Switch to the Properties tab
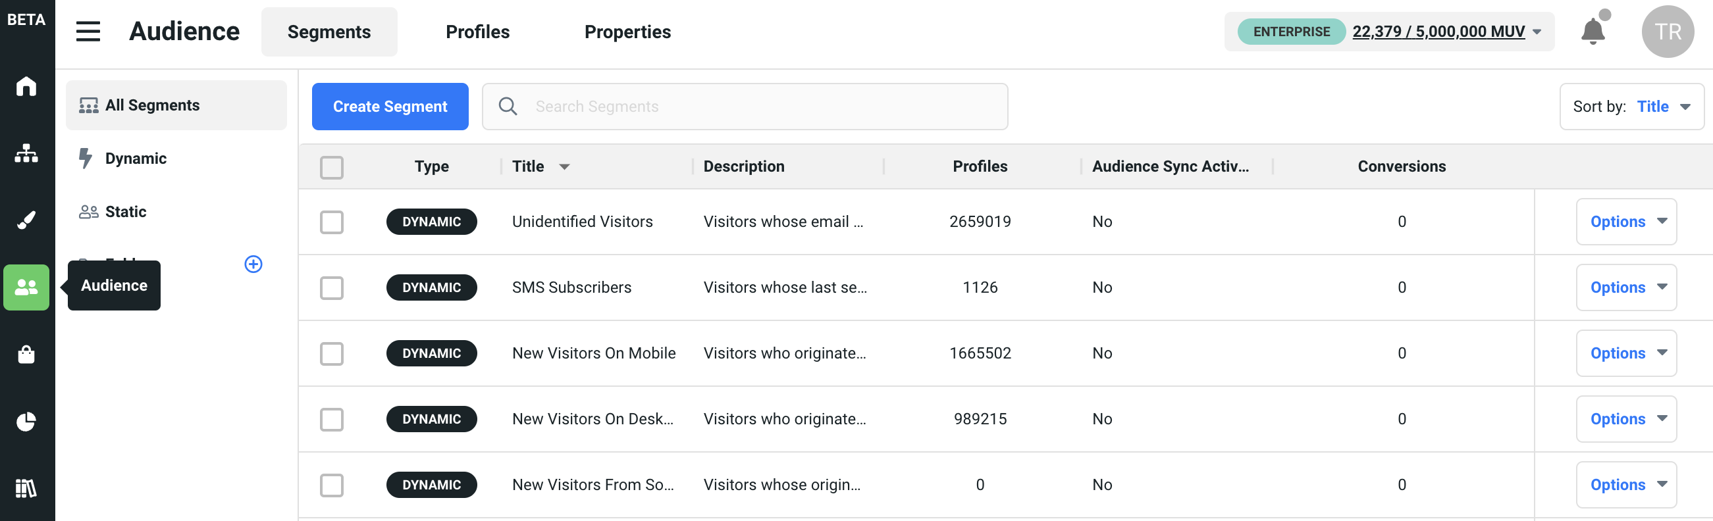This screenshot has width=1713, height=521. [x=627, y=32]
